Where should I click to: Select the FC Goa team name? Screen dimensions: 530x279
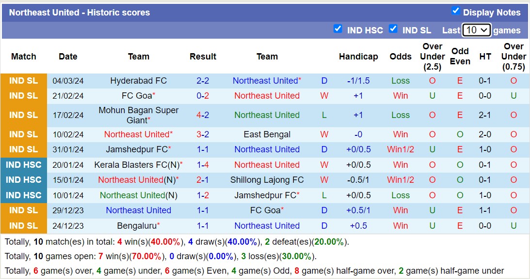tap(135, 96)
